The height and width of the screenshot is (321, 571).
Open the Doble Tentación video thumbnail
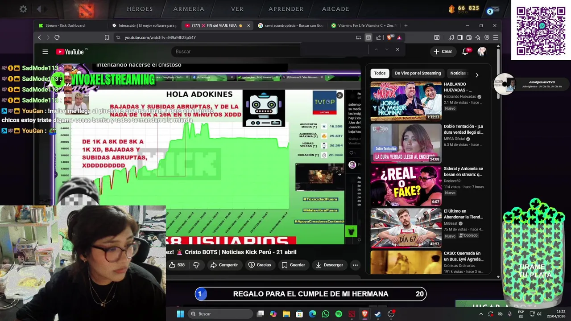click(x=406, y=143)
